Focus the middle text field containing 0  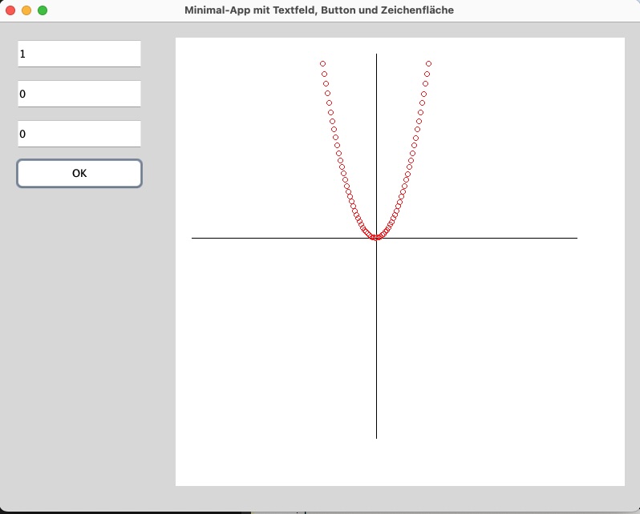[x=79, y=94]
